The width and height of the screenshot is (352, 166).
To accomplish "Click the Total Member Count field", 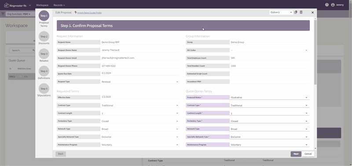I will coord(269,66).
